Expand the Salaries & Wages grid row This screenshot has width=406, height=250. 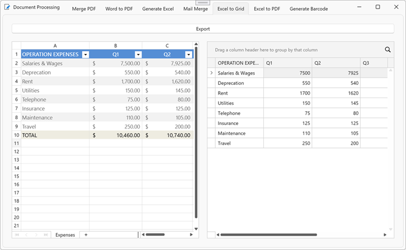point(211,73)
